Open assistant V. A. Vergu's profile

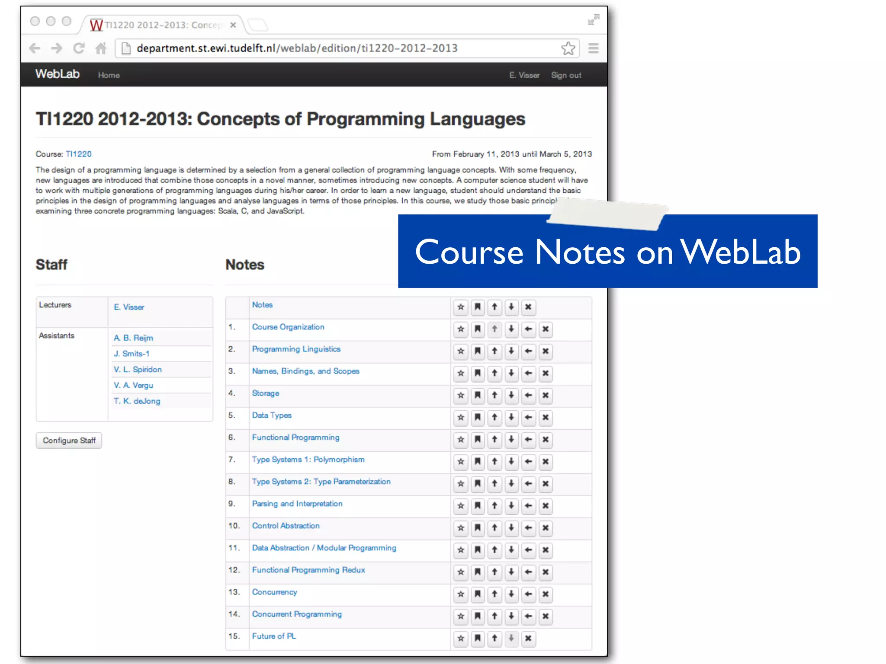[133, 385]
